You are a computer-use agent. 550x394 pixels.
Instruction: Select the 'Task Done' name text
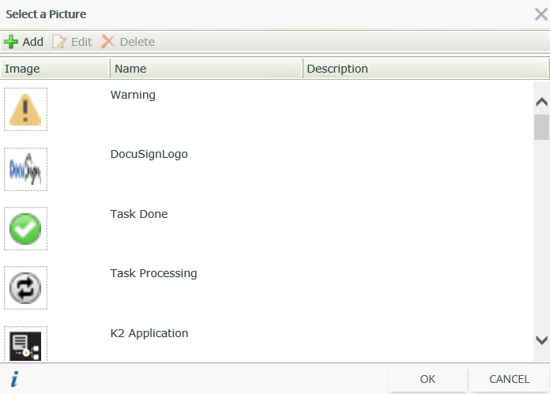tap(139, 214)
